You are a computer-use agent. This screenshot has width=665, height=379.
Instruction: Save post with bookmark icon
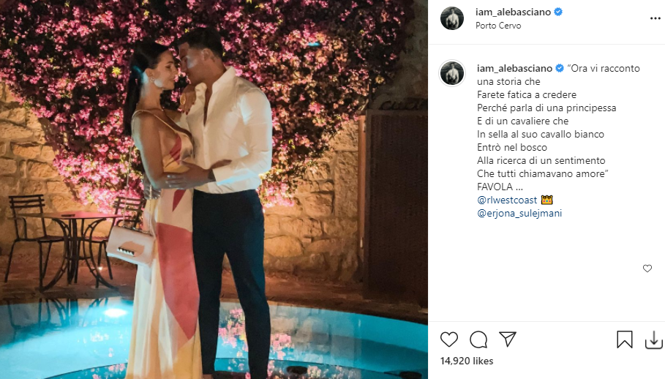pos(625,339)
